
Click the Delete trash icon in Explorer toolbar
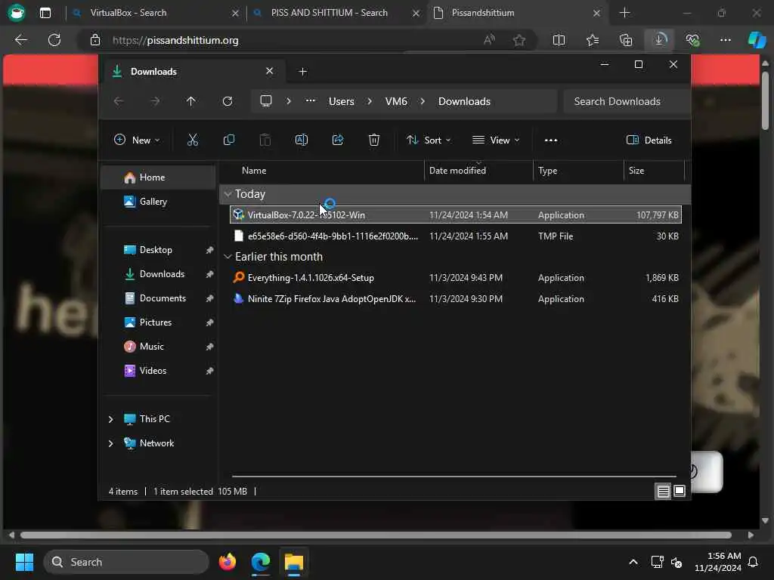coord(374,140)
